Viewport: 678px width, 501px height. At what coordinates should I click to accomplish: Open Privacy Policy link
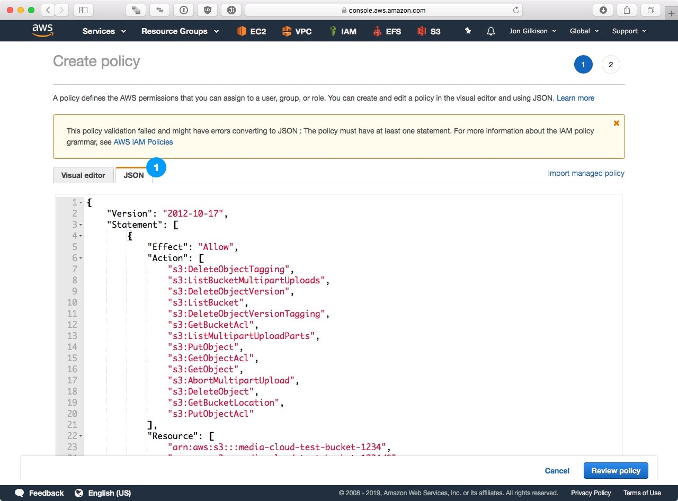pos(591,493)
